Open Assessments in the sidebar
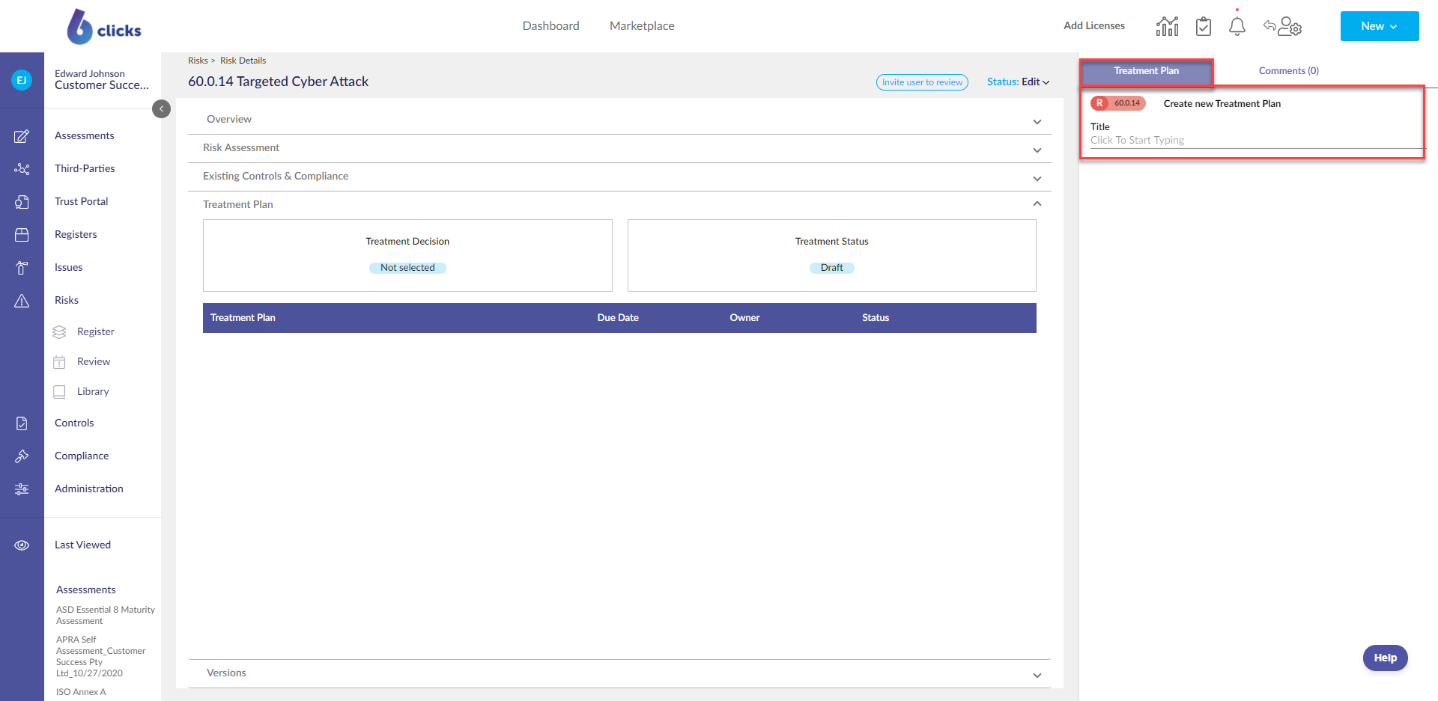 tap(85, 136)
